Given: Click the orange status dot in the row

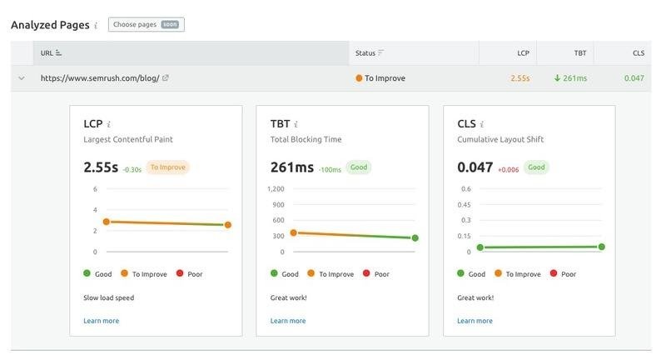Looking at the screenshot, I should click(x=359, y=78).
